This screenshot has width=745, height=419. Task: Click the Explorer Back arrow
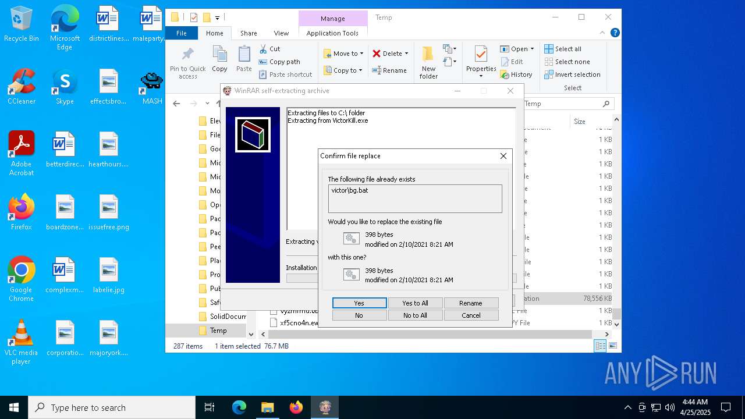(x=176, y=104)
